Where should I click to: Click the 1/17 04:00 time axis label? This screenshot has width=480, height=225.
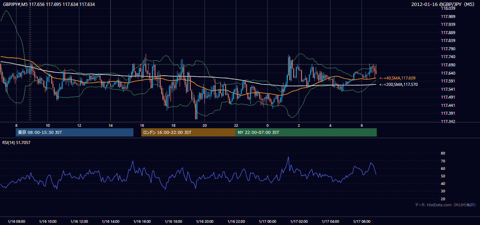point(330,222)
